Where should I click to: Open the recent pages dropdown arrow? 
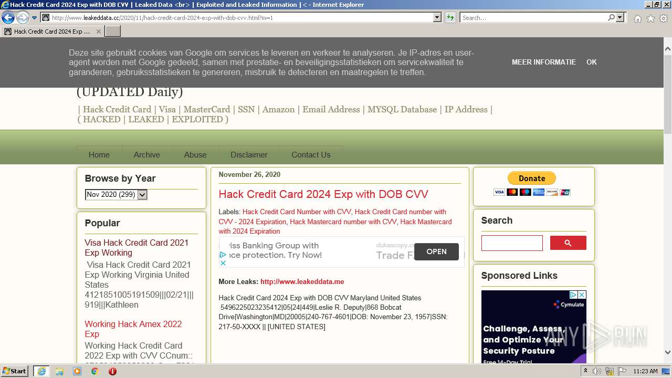[35, 18]
